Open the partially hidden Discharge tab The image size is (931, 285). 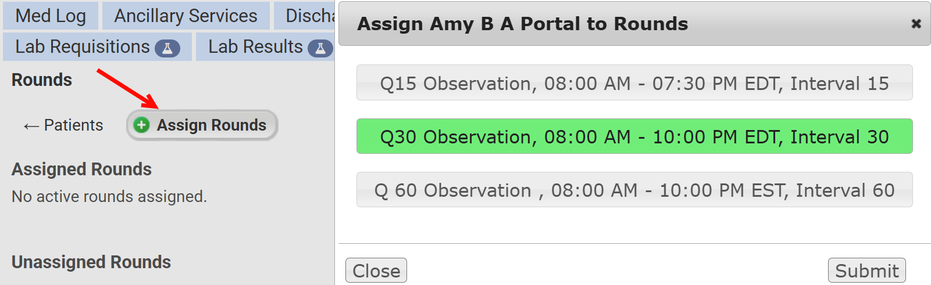pos(309,16)
